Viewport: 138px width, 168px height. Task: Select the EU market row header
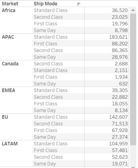(5, 117)
